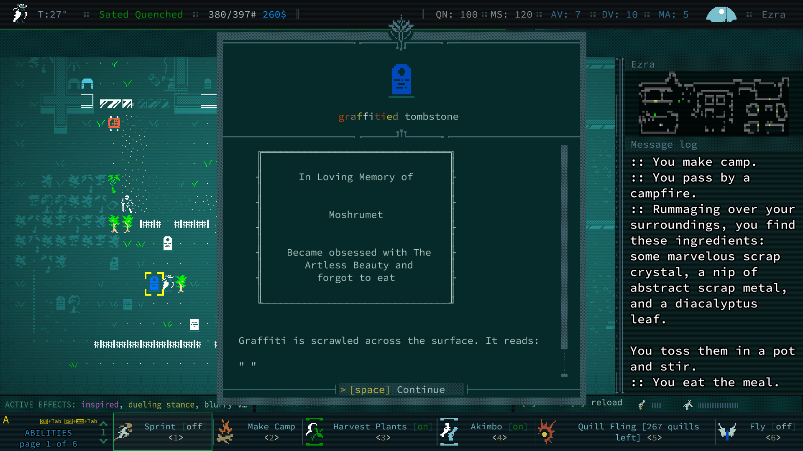Viewport: 803px width, 451px height.
Task: Click the Continue button in the tombstone popup
Action: 401,390
